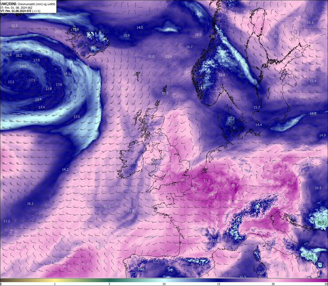Click the 16.1 value in the lower-left ocean

pos(30,204)
